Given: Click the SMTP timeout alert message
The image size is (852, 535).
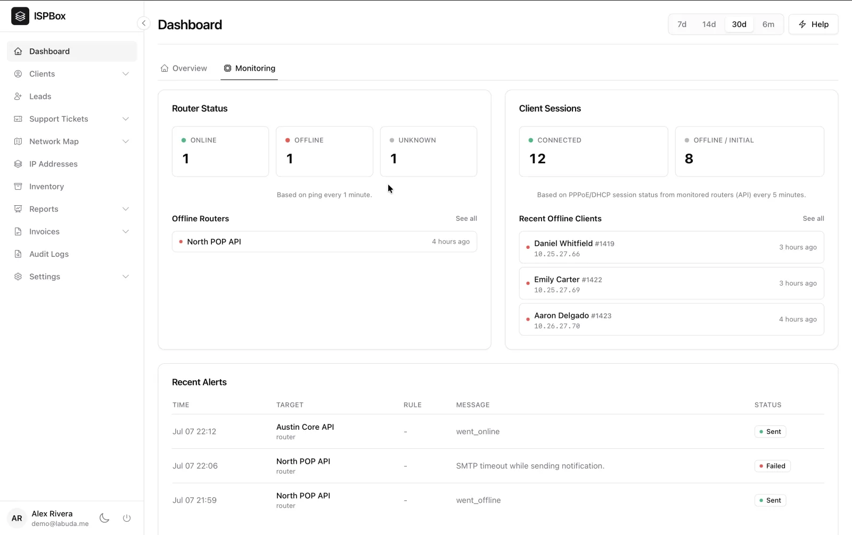Looking at the screenshot, I should [x=530, y=466].
